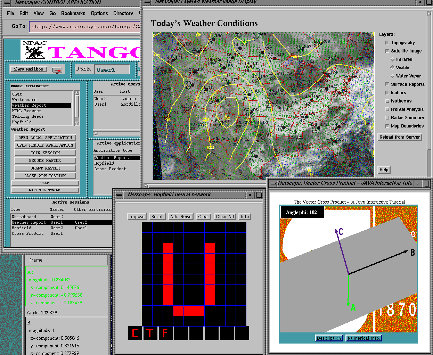The image size is (433, 355).
Task: Toggle the Satellite Image layer checkbox
Action: click(387, 51)
